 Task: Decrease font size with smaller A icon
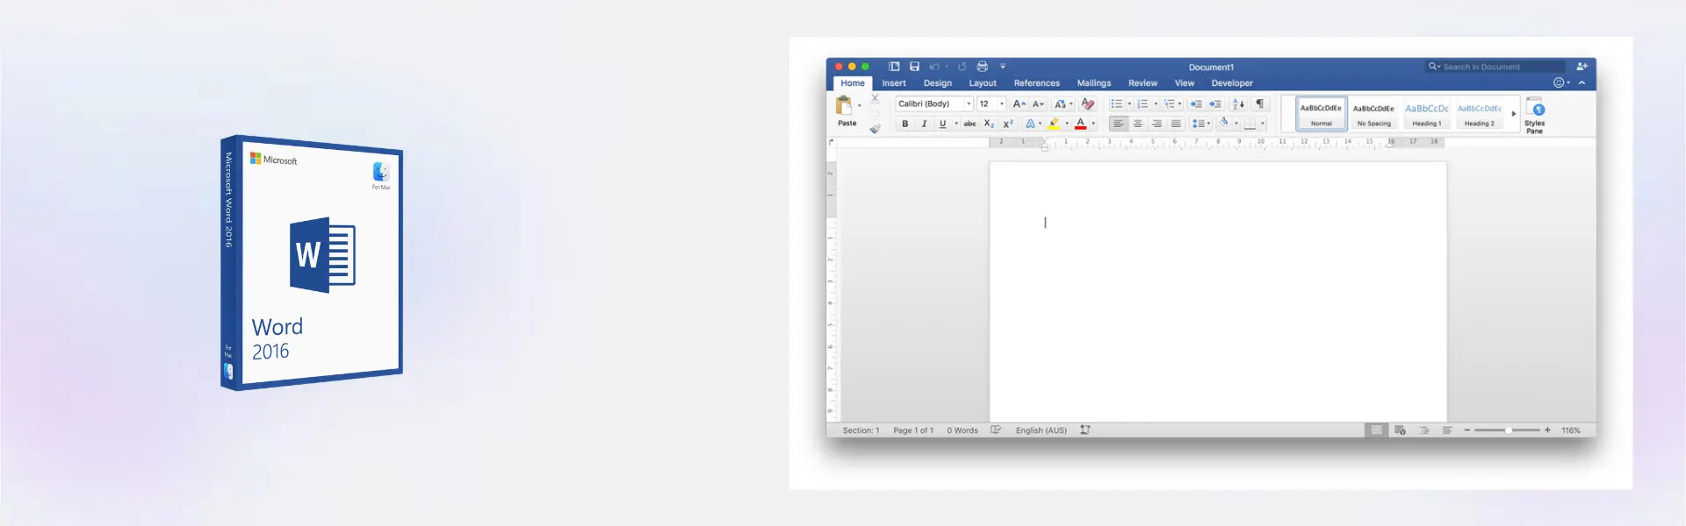pos(1038,103)
